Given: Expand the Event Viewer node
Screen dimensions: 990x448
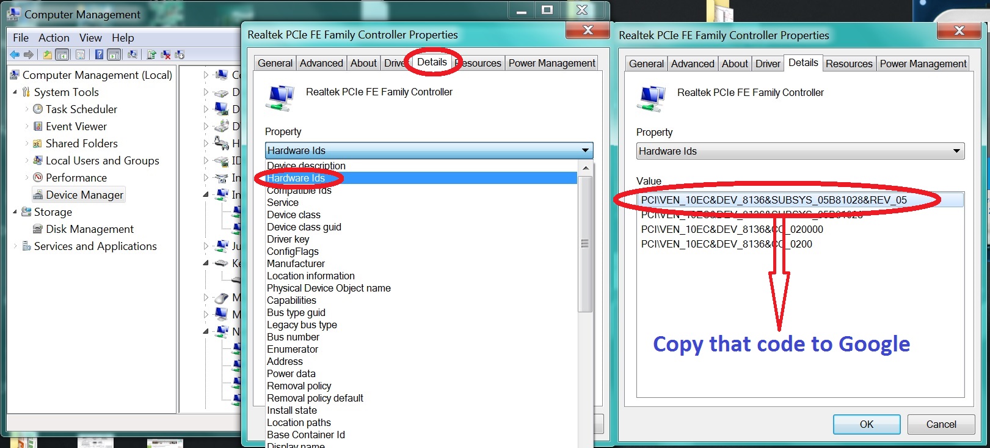Looking at the screenshot, I should coord(27,127).
